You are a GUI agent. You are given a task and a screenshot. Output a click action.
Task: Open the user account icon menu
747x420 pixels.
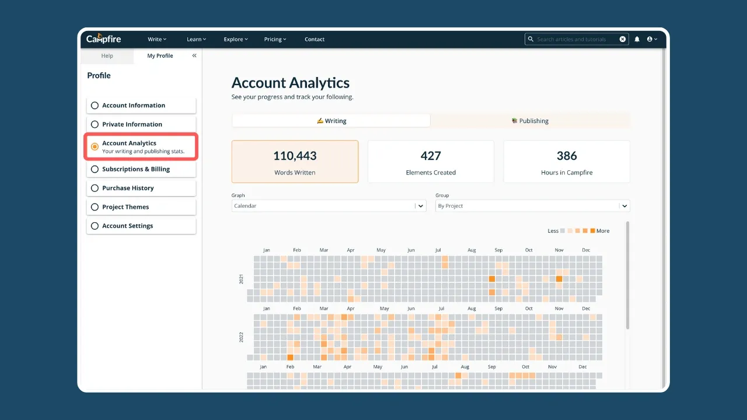tap(650, 39)
